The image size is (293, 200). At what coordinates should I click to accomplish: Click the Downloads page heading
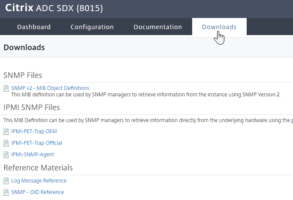(x=24, y=48)
